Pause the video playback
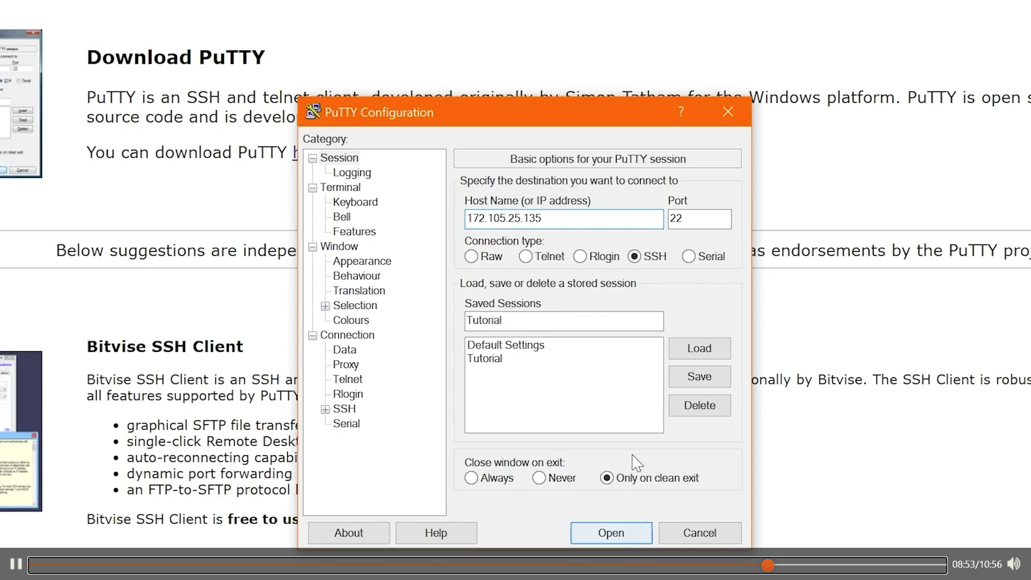 [x=16, y=564]
